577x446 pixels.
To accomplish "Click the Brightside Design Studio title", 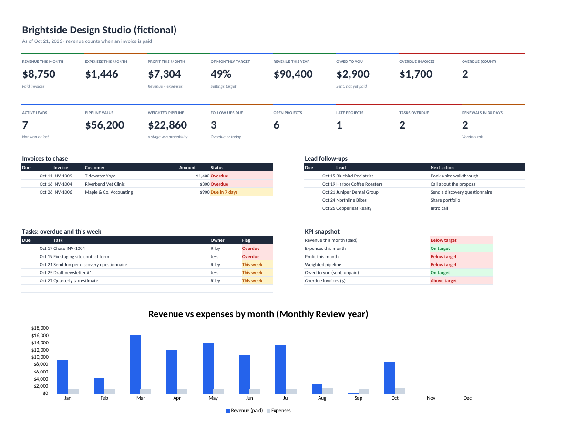I will [99, 30].
